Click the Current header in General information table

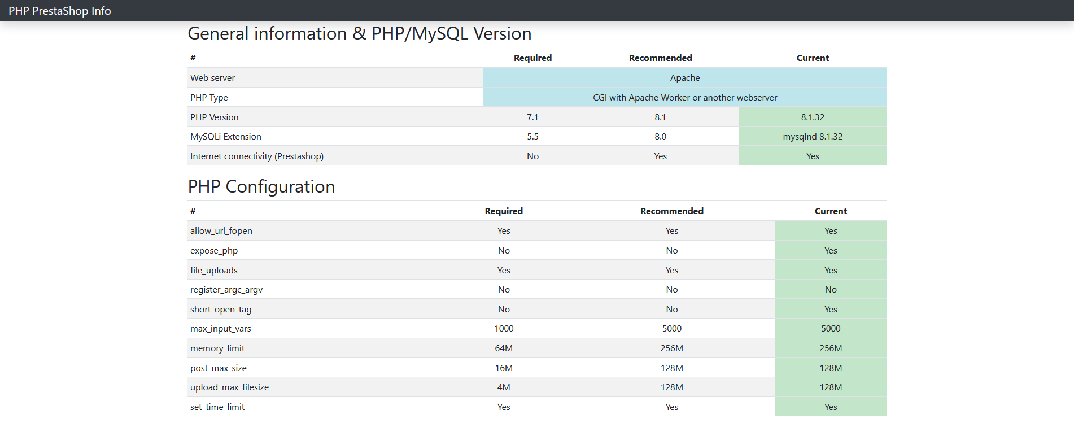813,58
